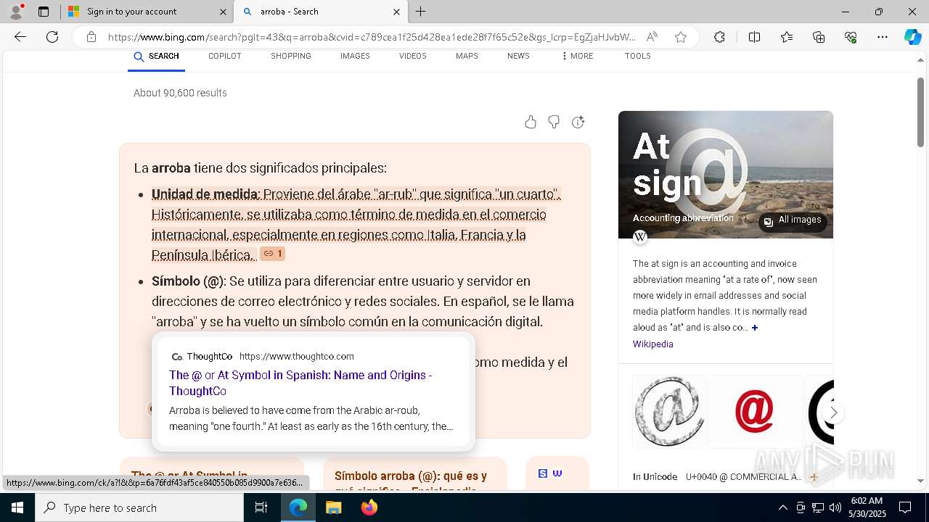Screen dimensions: 929x522
Task: Open the profile avatar icon
Action: (16, 12)
